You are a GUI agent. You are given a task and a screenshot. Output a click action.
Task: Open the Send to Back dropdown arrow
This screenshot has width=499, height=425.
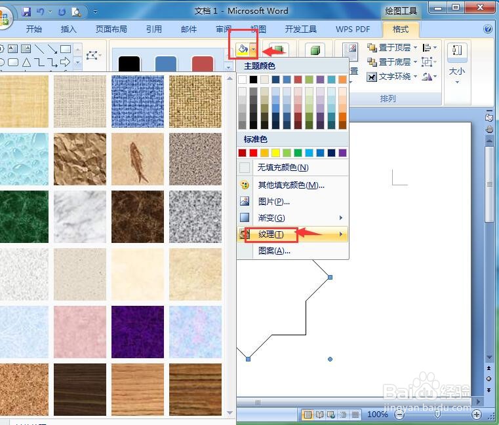415,62
